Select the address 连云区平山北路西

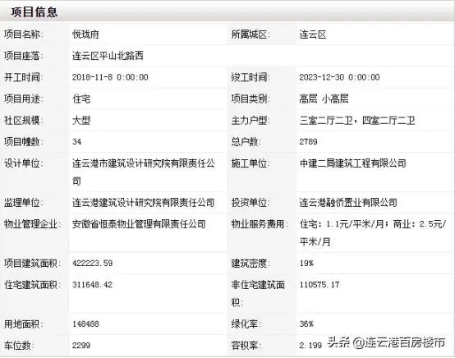(108, 56)
